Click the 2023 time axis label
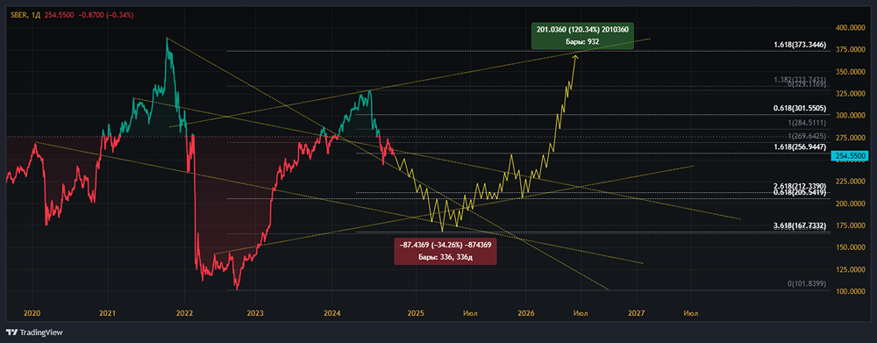Viewport: 877px width, 343px height. (x=255, y=313)
